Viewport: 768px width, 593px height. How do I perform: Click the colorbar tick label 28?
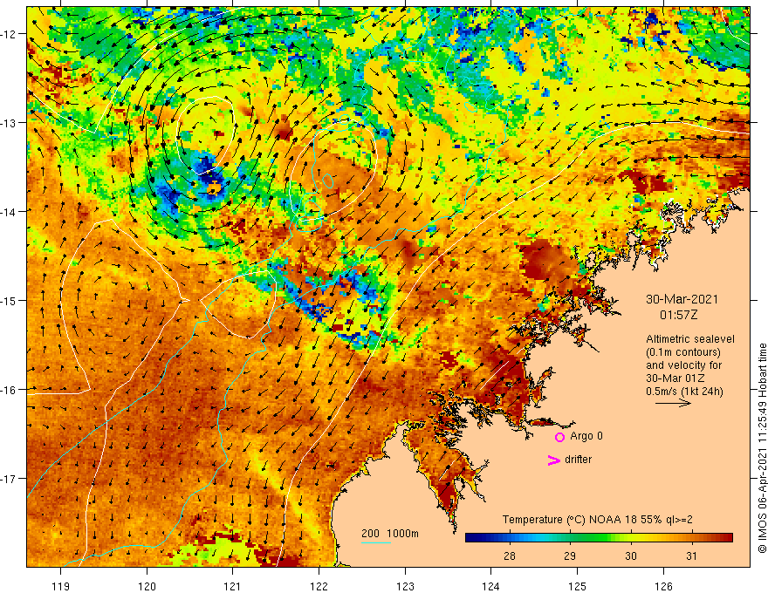point(510,556)
